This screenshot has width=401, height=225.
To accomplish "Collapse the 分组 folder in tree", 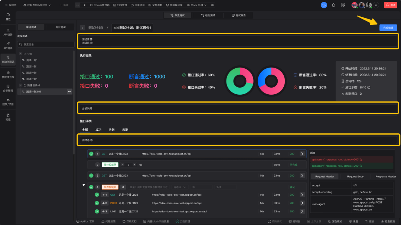I will coord(20,54).
